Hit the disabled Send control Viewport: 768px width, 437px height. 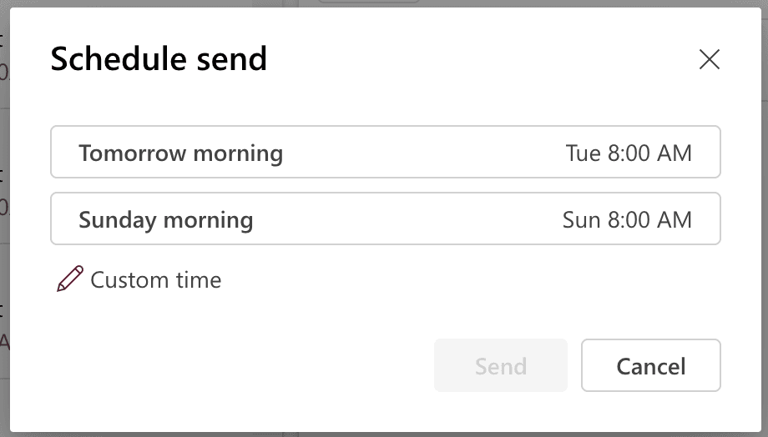click(500, 365)
